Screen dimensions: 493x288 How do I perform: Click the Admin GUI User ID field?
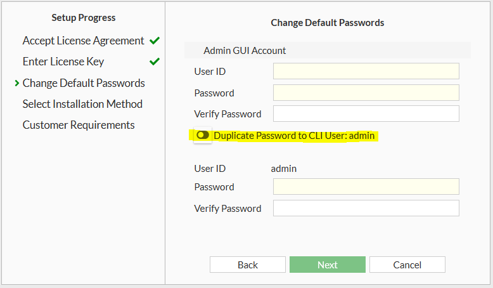366,71
